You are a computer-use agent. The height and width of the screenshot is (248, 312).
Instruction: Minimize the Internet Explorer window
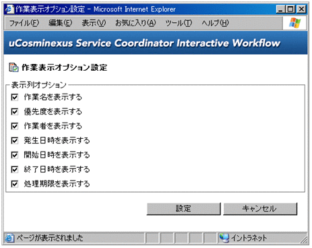(280, 9)
